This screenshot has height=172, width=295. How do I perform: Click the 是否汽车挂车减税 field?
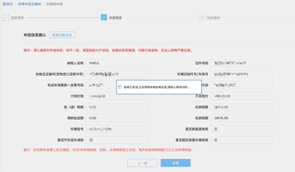117,140
